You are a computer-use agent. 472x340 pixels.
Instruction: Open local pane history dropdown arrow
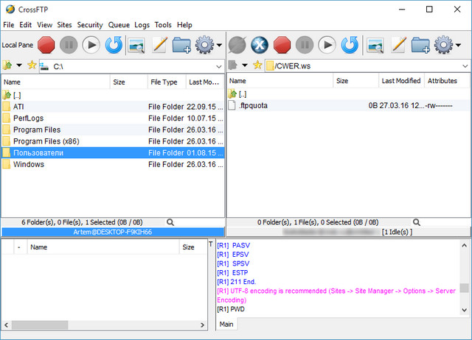click(x=19, y=65)
